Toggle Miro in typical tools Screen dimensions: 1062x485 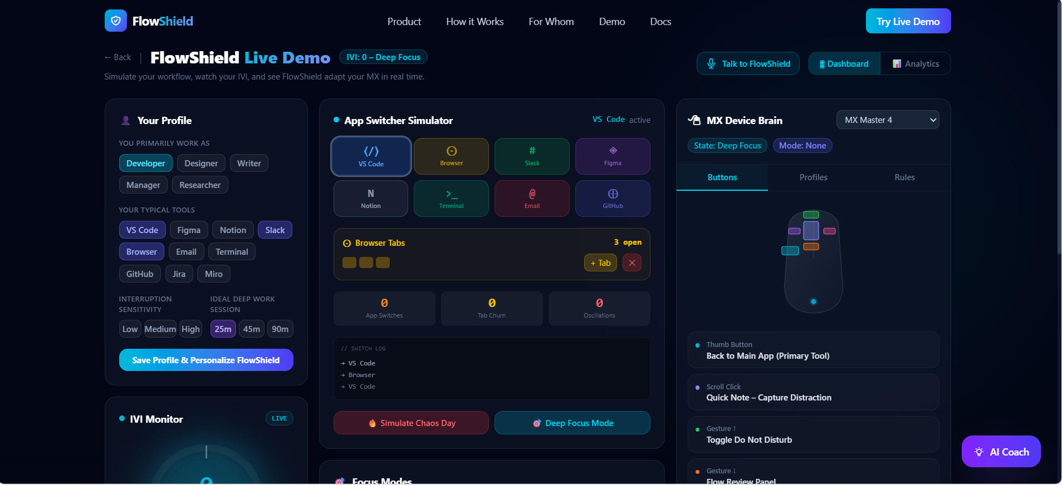[x=214, y=274]
